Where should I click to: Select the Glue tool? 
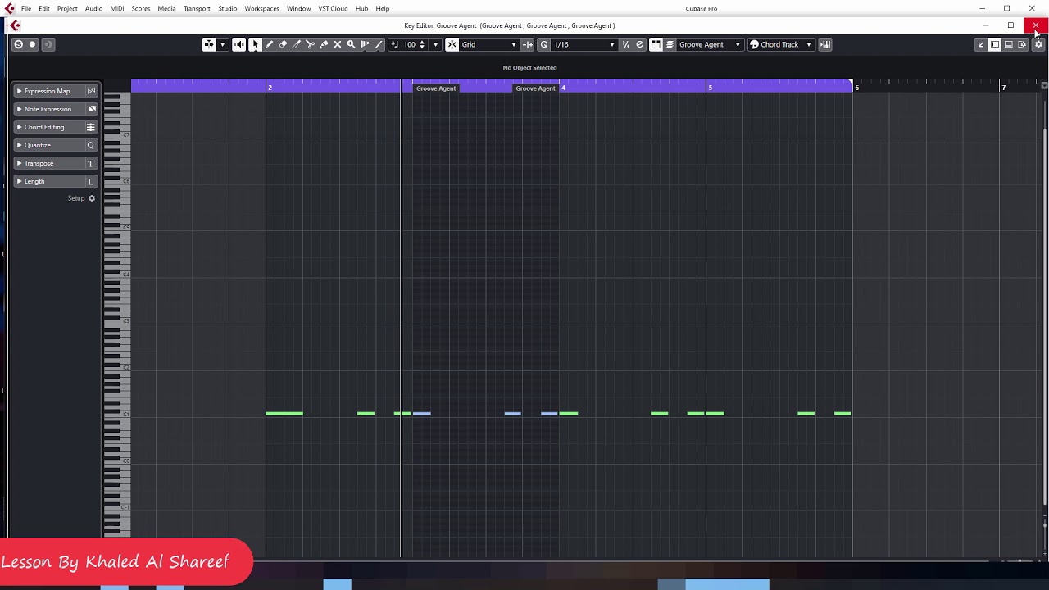pyautogui.click(x=324, y=44)
